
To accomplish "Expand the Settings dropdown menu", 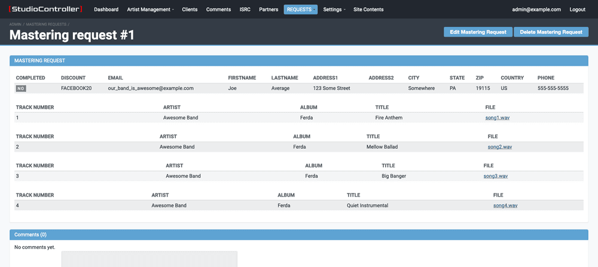I will coord(334,10).
